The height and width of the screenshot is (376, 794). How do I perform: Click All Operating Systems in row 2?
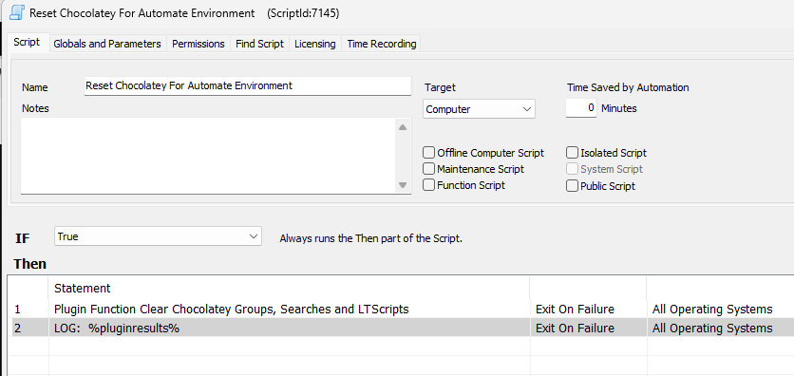tap(712, 328)
